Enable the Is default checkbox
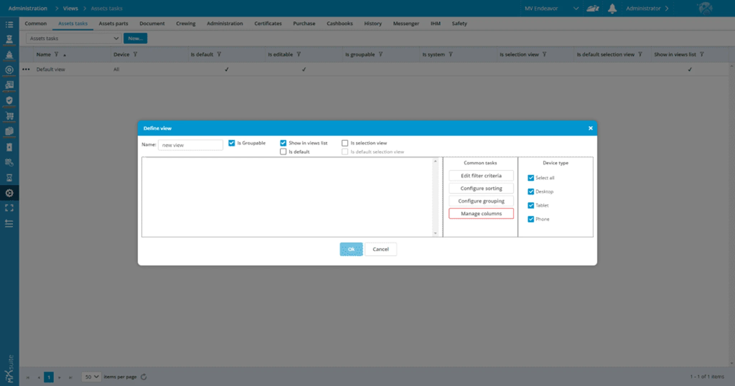This screenshot has width=735, height=386. (283, 152)
